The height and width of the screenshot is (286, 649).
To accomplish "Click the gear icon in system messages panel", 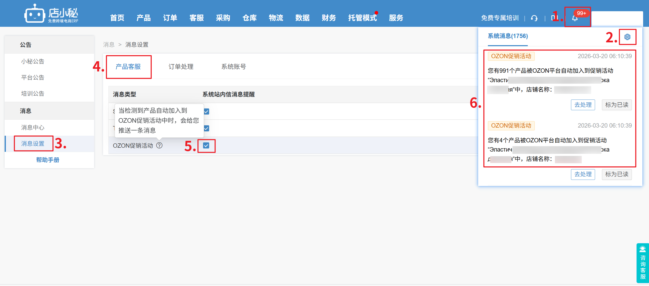I will (627, 37).
